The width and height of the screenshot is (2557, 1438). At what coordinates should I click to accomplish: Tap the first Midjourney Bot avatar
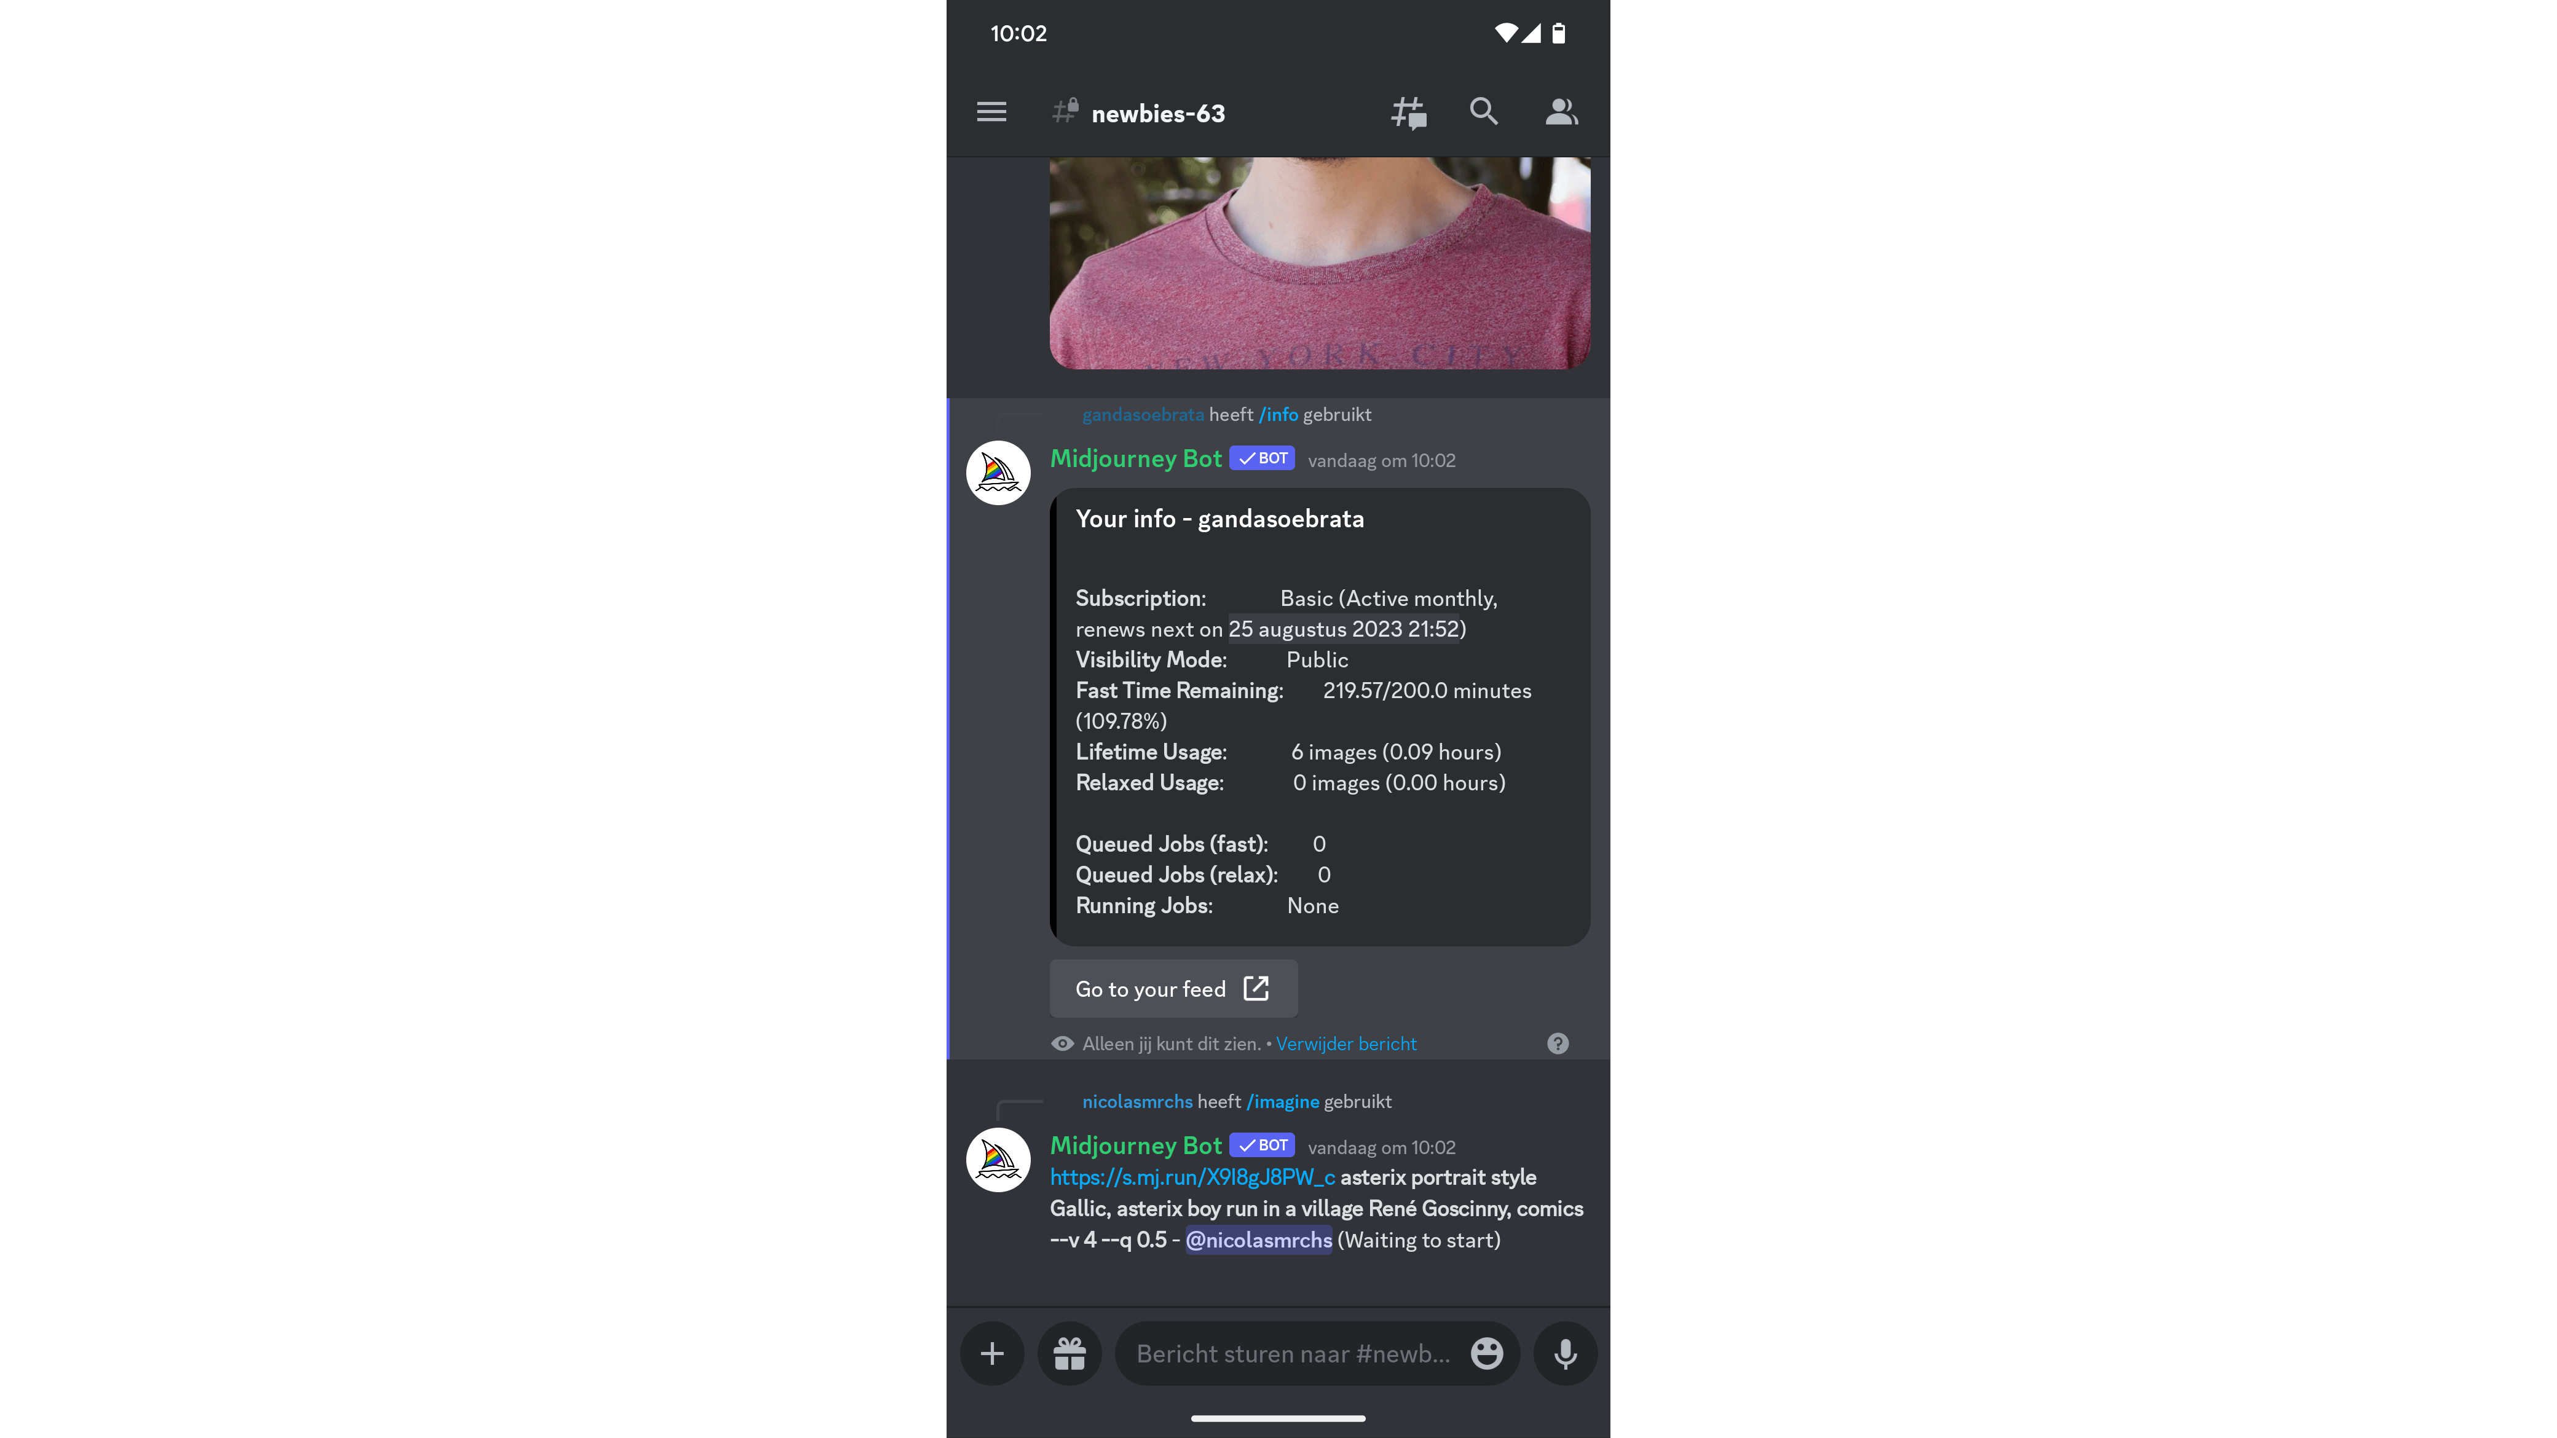998,473
